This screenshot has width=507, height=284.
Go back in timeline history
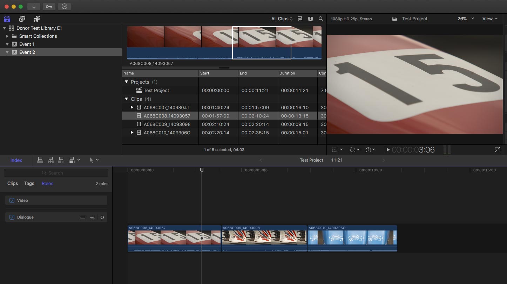click(x=261, y=160)
